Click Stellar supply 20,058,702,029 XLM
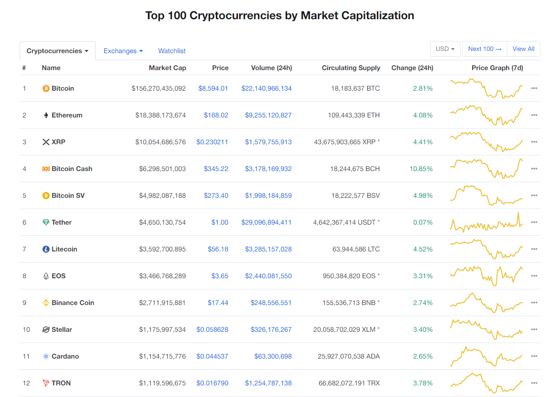This screenshot has height=397, width=553. click(x=344, y=330)
